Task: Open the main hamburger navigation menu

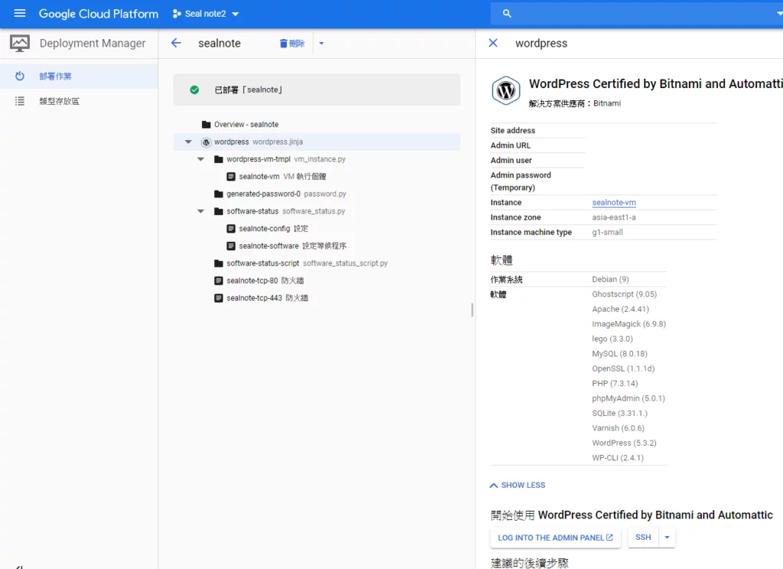Action: pos(19,14)
